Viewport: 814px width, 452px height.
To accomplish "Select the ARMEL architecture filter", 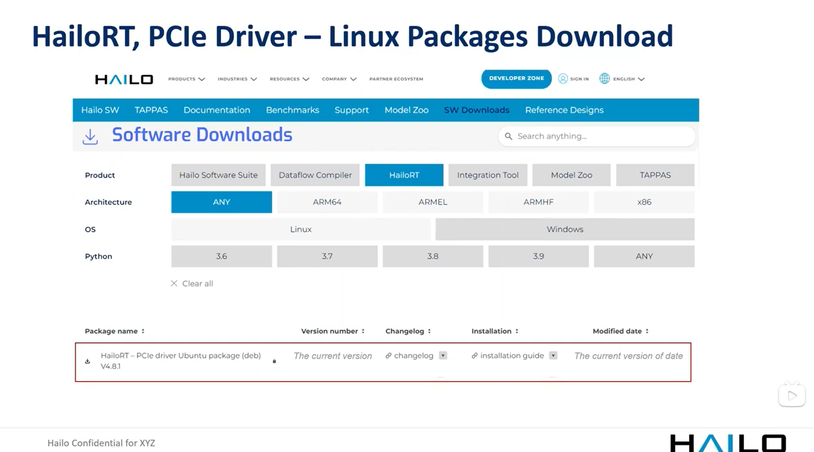I will (x=433, y=202).
